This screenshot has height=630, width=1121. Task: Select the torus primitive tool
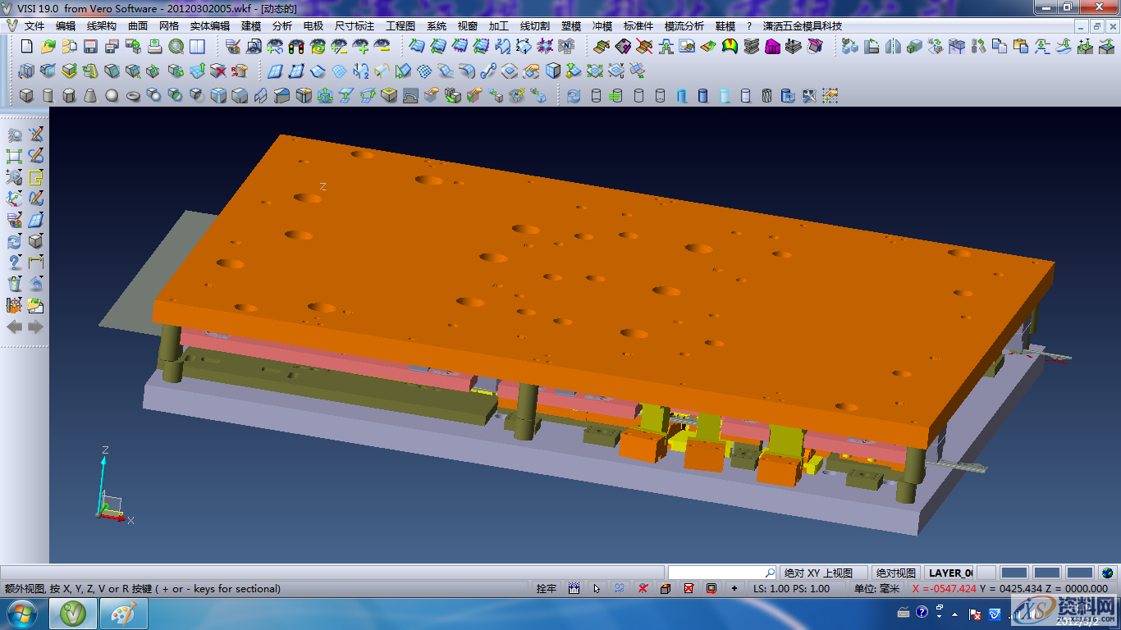pyautogui.click(x=133, y=96)
